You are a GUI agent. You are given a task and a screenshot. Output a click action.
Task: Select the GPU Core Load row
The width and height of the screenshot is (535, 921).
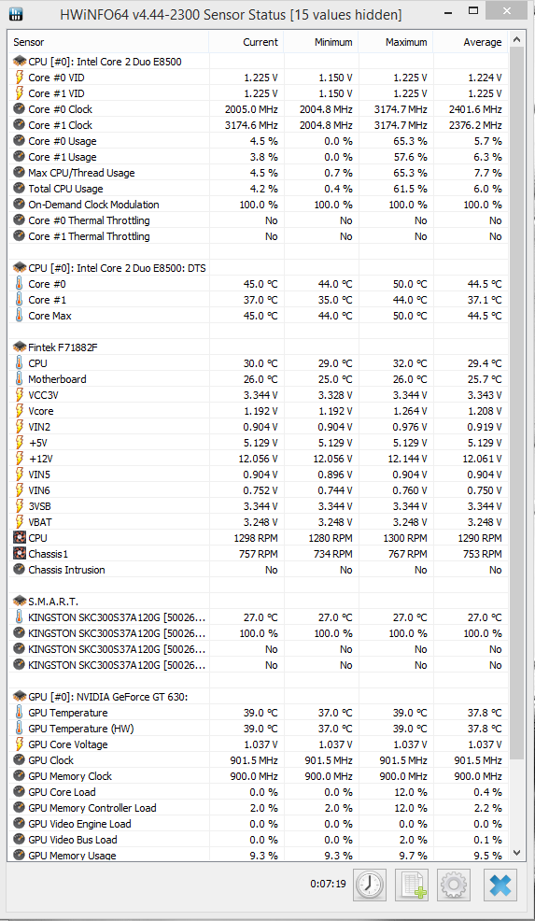(259, 792)
